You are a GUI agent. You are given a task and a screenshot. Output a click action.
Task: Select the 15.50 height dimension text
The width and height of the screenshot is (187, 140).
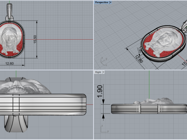pyautogui.click(x=35, y=39)
